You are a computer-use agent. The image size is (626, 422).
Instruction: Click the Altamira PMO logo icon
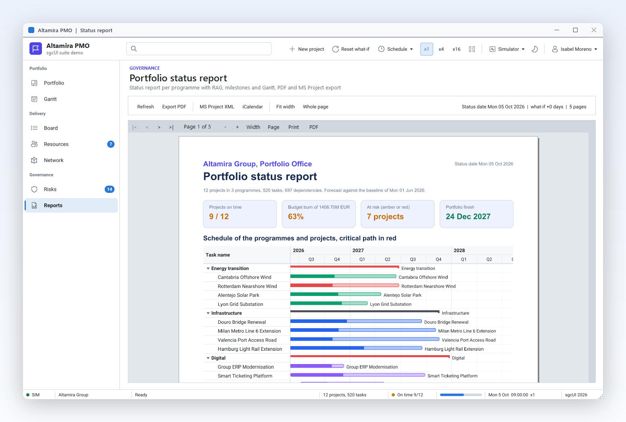35,49
